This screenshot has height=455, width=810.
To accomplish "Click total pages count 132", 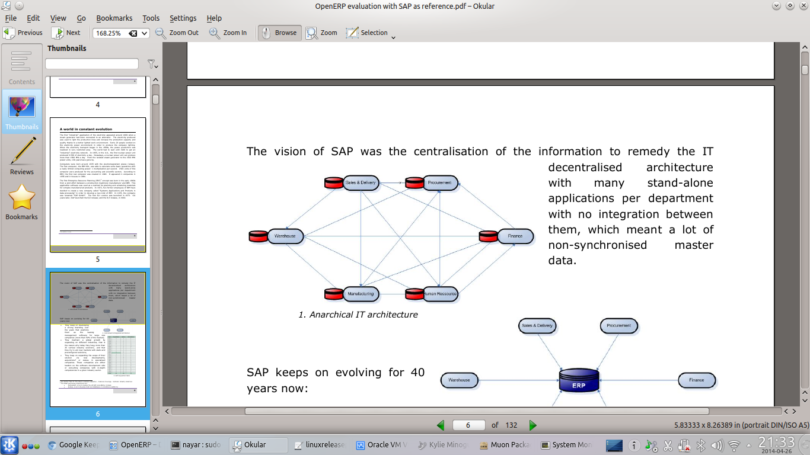I will coord(512,425).
